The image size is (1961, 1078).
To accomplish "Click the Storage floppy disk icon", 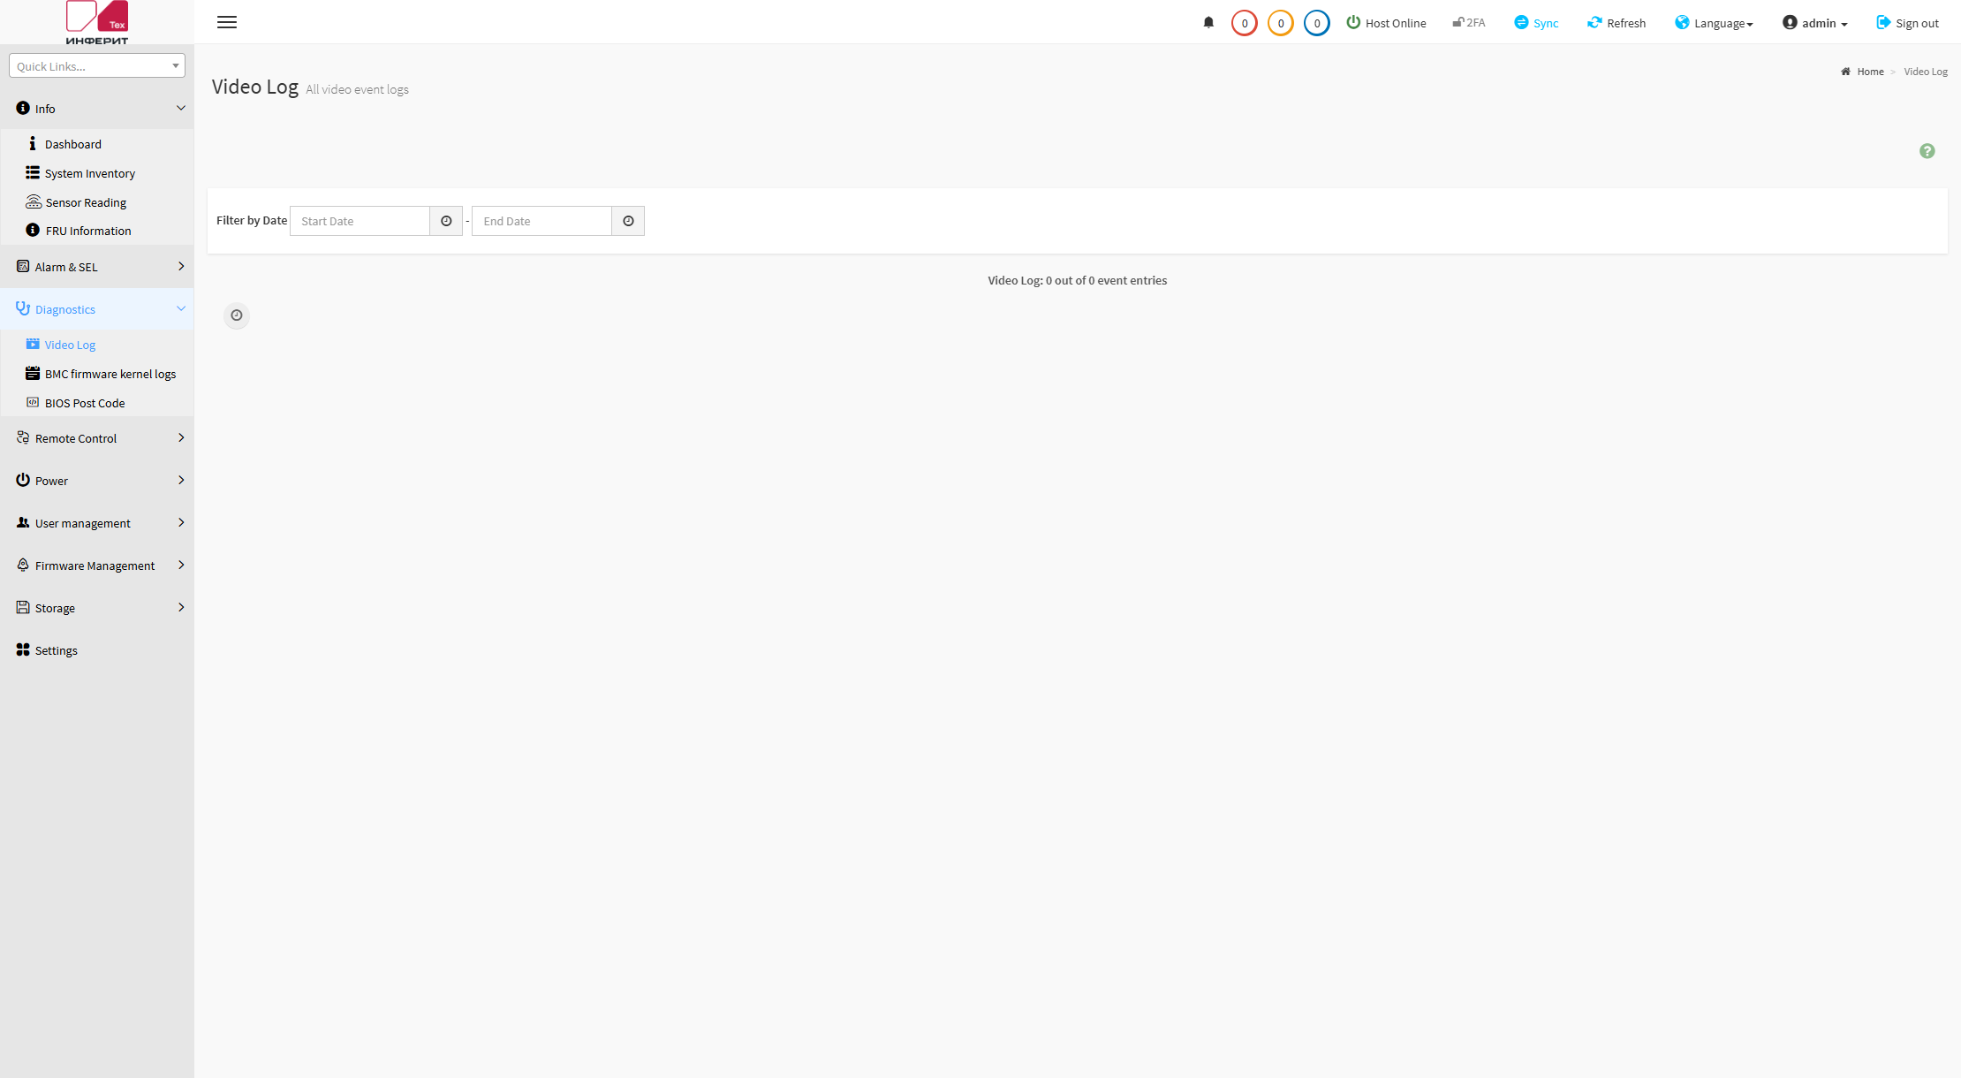I will tap(23, 607).
